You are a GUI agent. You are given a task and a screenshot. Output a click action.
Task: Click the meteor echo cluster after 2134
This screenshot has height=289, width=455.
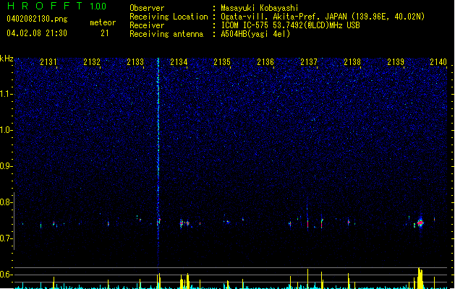(x=184, y=223)
